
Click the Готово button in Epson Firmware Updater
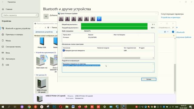(149, 79)
